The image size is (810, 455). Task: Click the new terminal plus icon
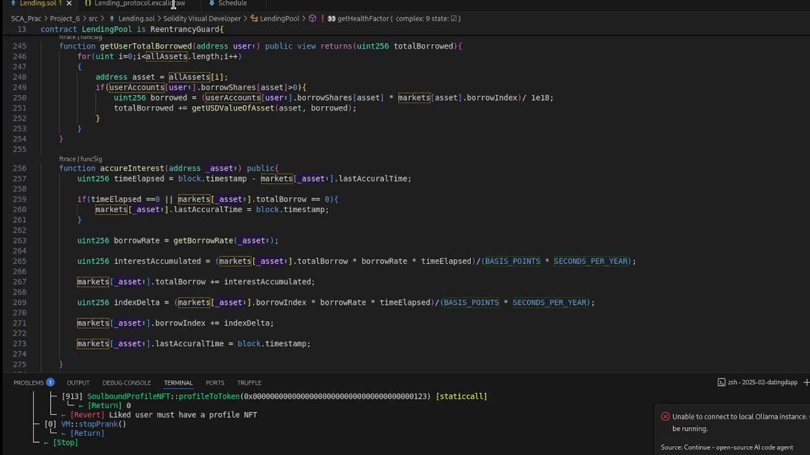pyautogui.click(x=806, y=382)
